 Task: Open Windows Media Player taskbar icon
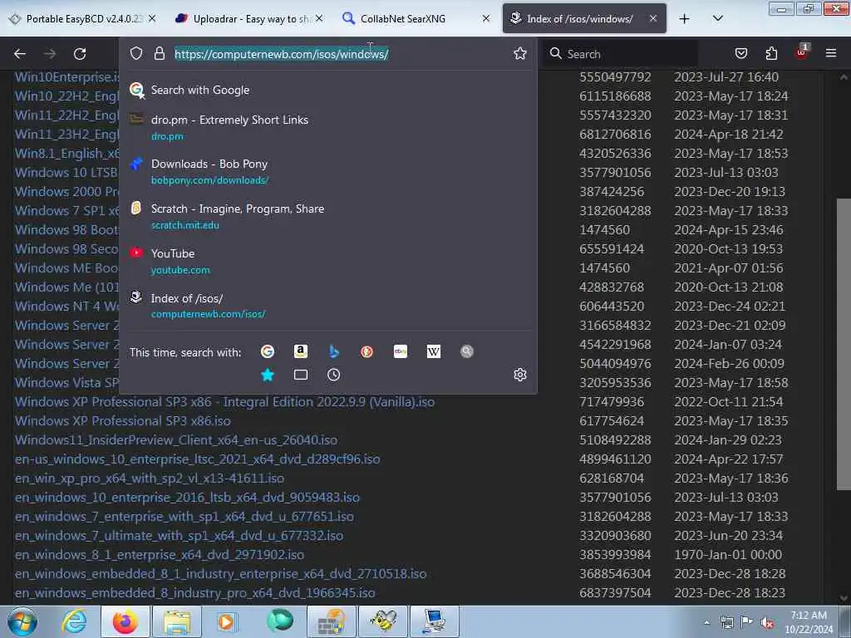point(226,621)
